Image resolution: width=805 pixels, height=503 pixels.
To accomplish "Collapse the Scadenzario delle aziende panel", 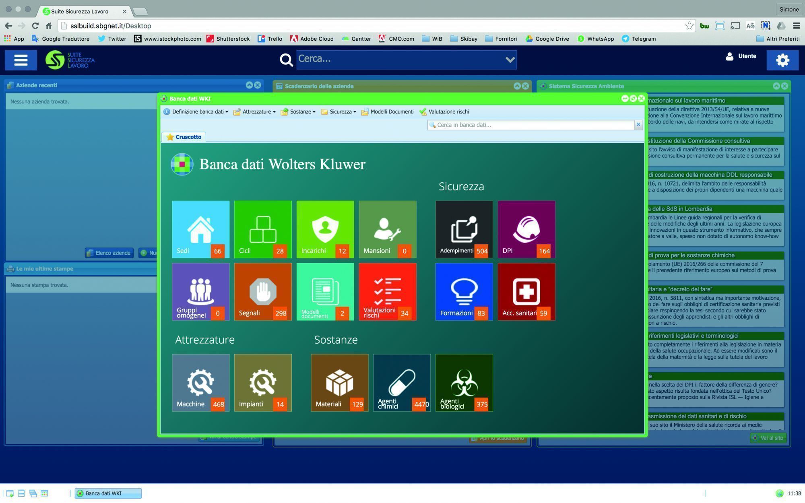I will [x=517, y=86].
